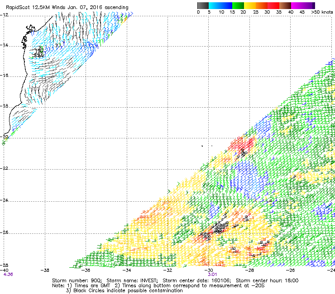Click the gray 0-5 knots legend swatch

pyautogui.click(x=203, y=5)
